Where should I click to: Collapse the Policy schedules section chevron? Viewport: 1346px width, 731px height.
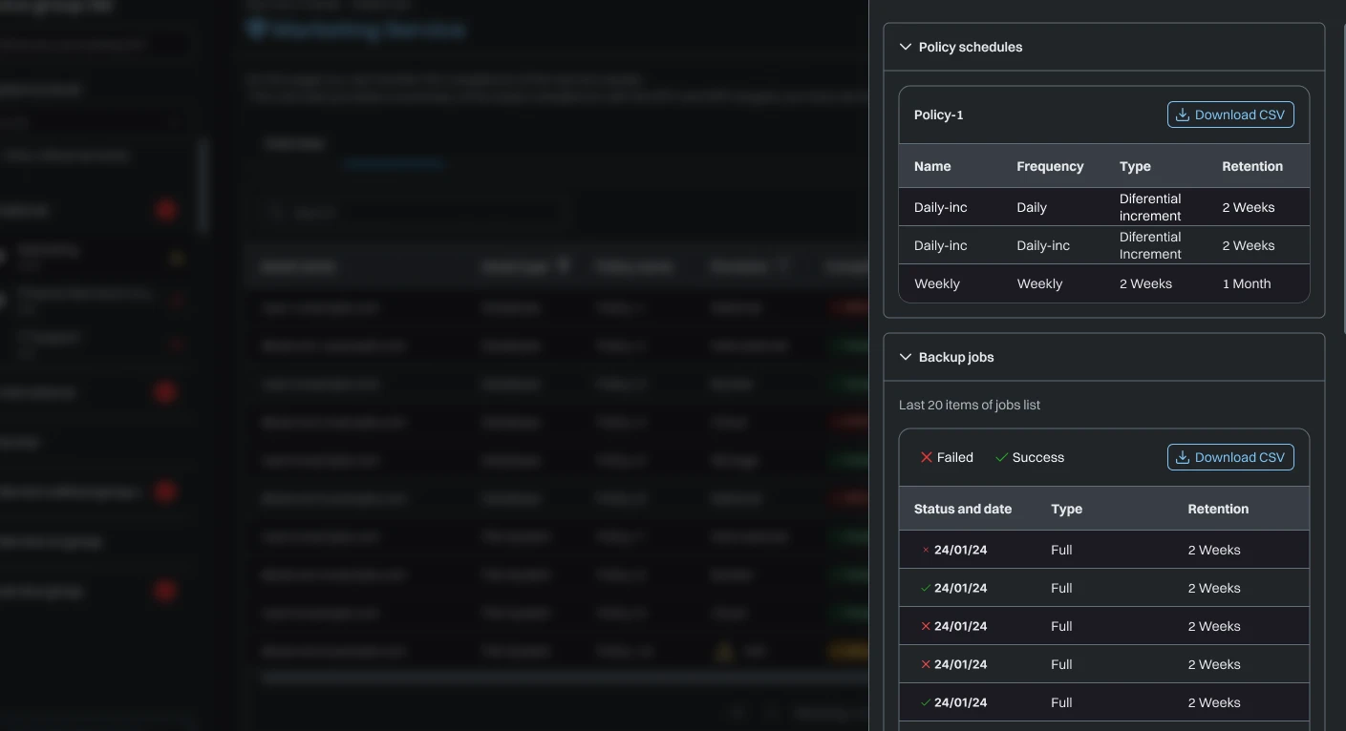pos(906,47)
